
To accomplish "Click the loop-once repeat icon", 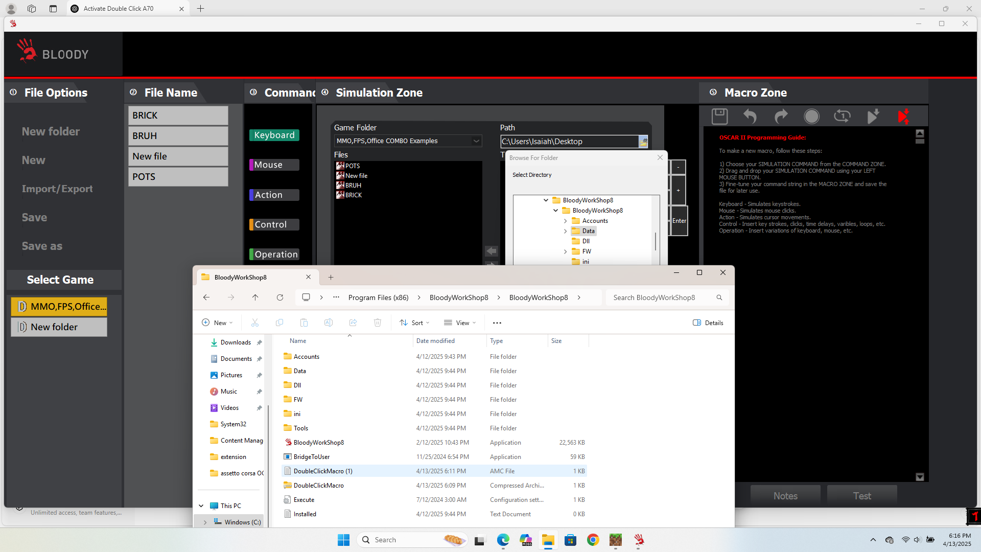I will pos(842,117).
